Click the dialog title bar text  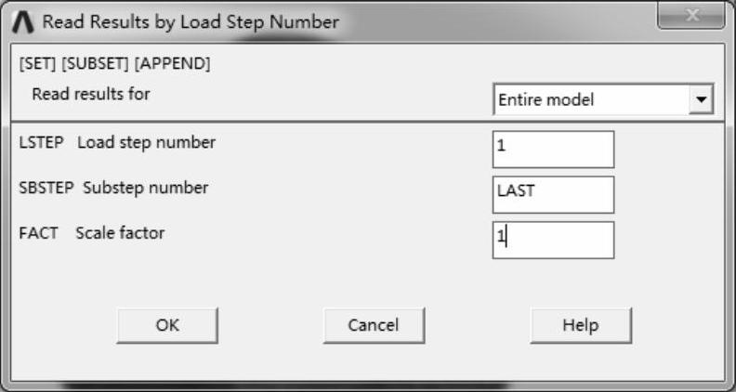click(x=191, y=21)
